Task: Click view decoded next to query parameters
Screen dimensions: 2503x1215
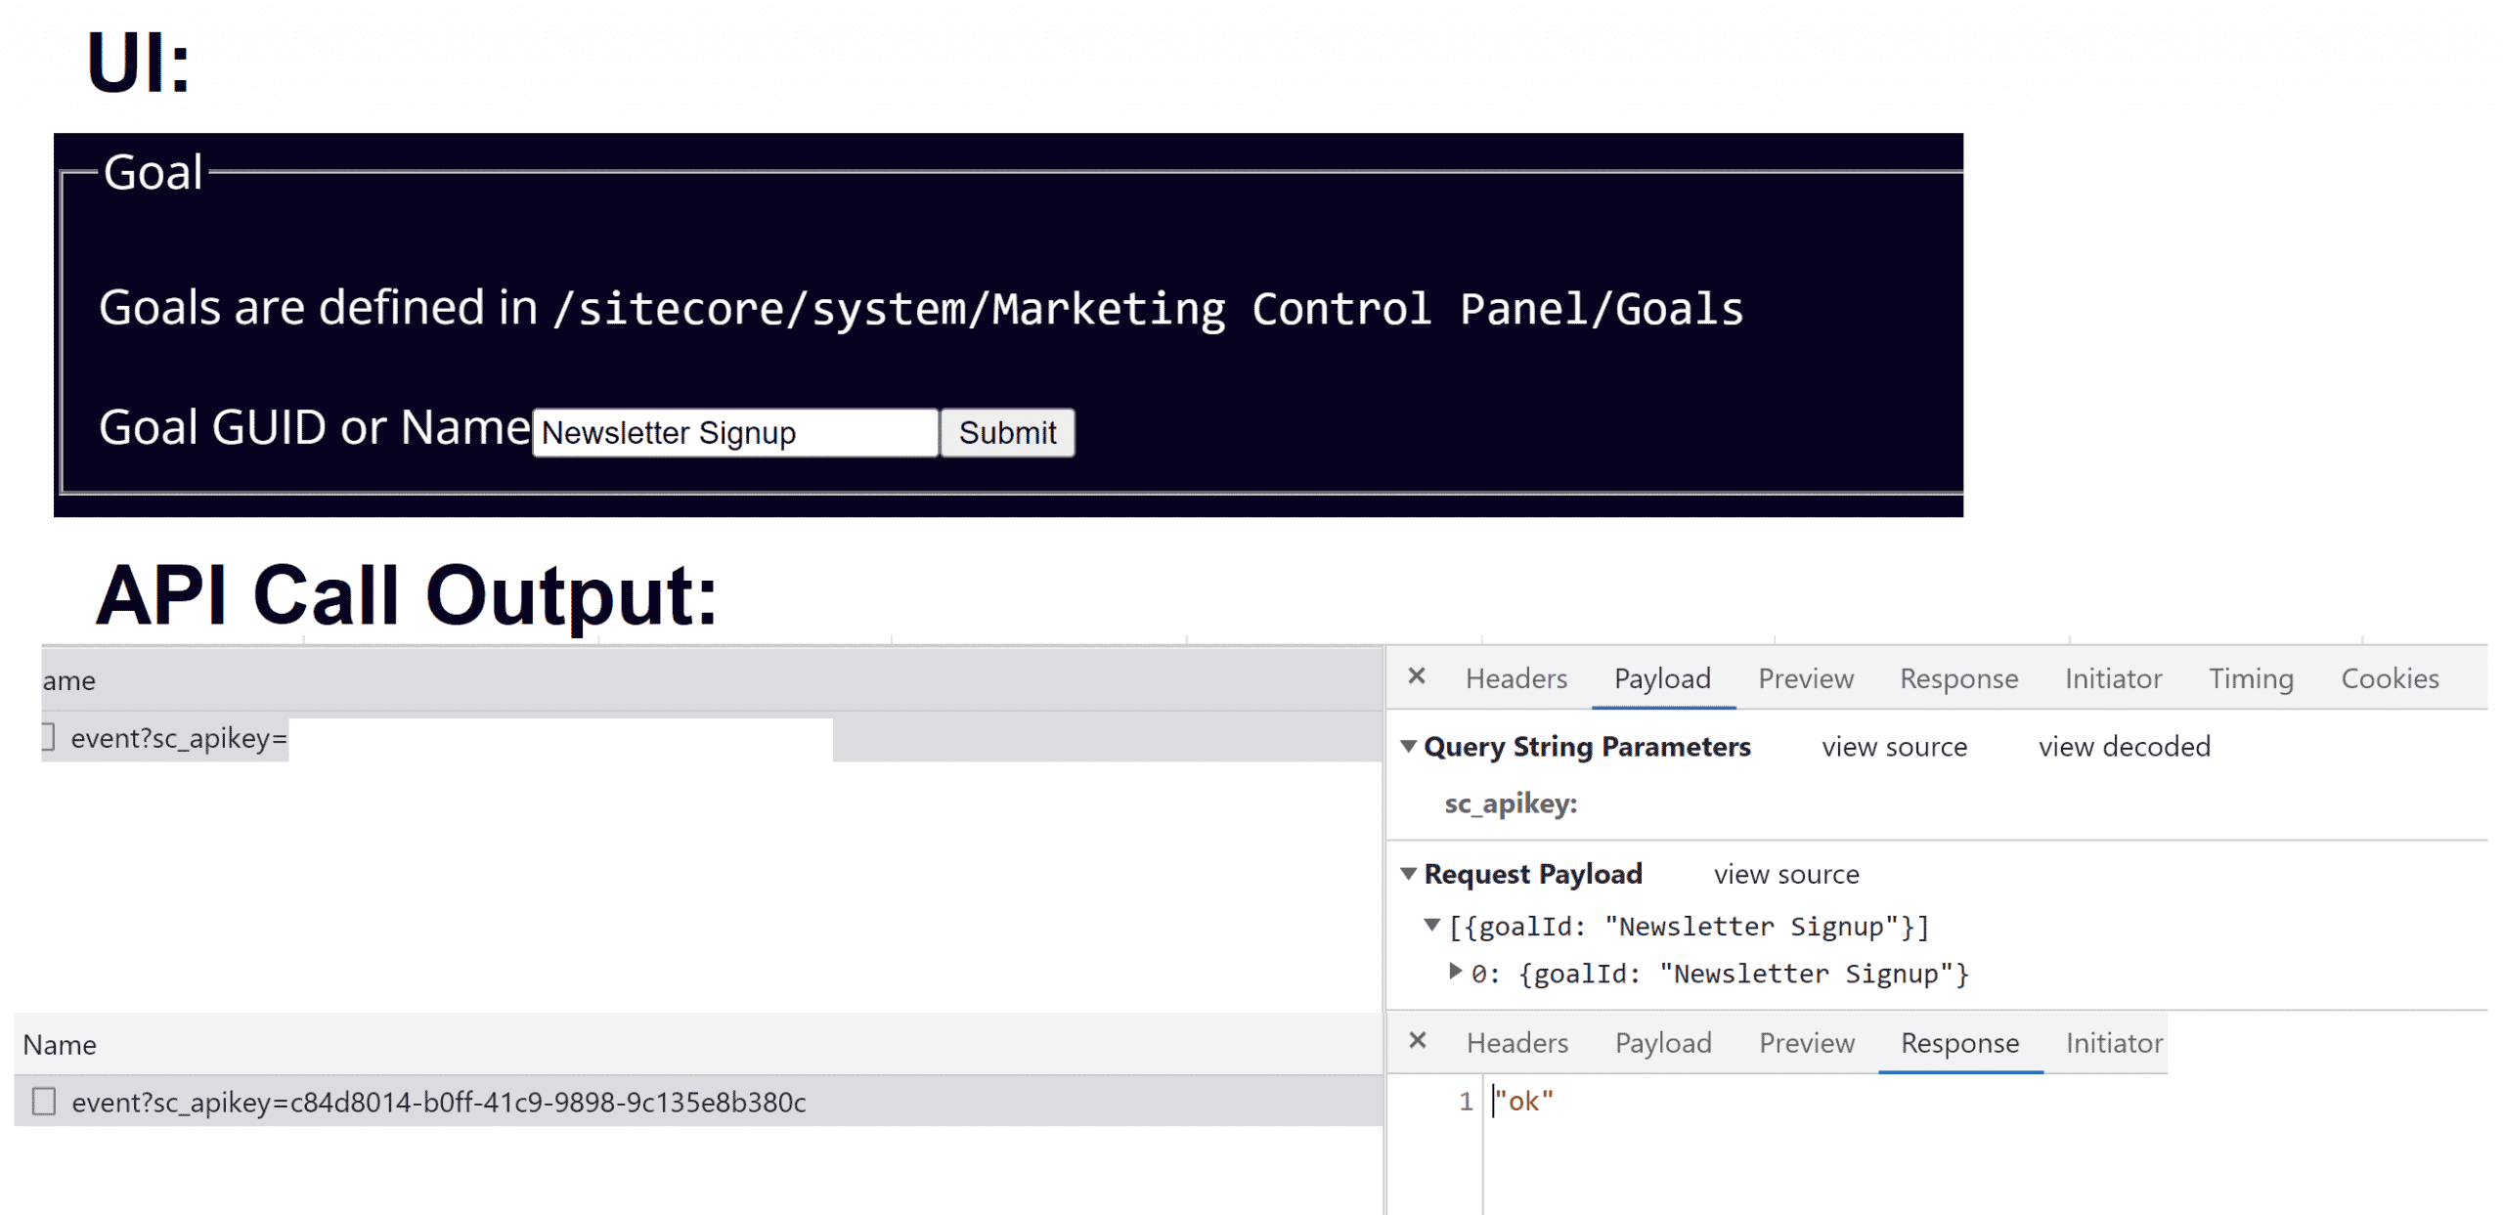Action: 2124,747
